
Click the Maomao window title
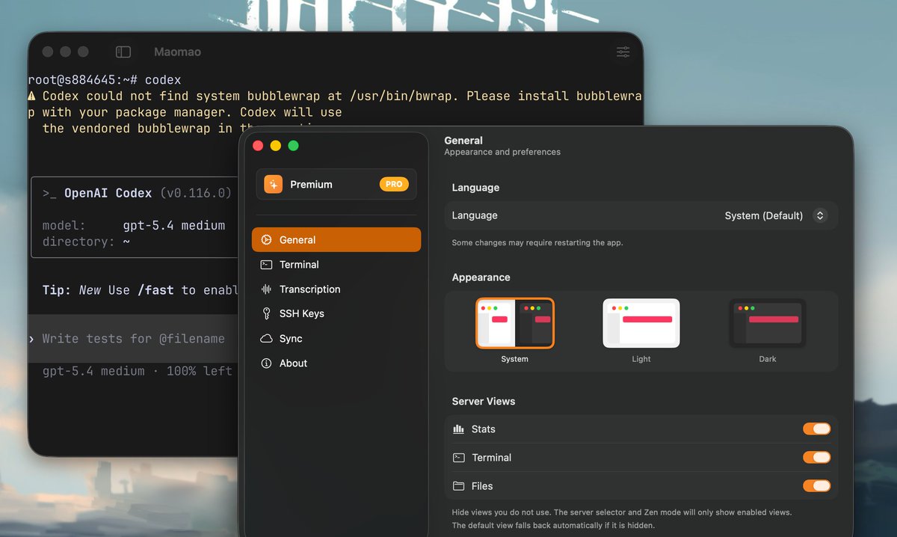pos(177,52)
